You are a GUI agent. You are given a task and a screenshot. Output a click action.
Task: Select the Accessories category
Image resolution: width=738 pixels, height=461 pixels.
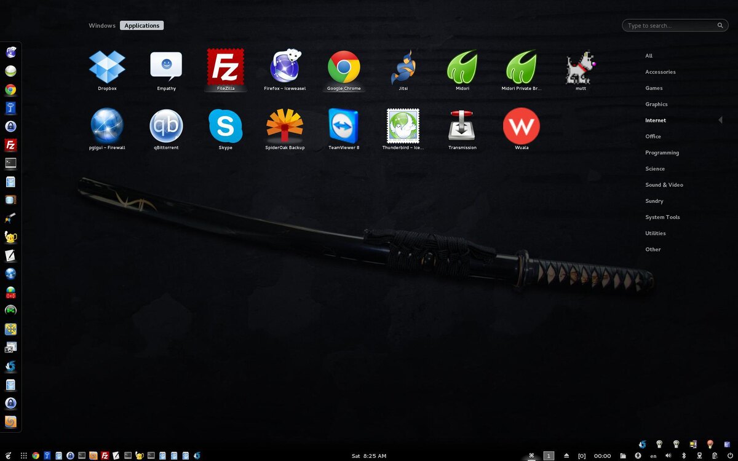click(x=661, y=72)
